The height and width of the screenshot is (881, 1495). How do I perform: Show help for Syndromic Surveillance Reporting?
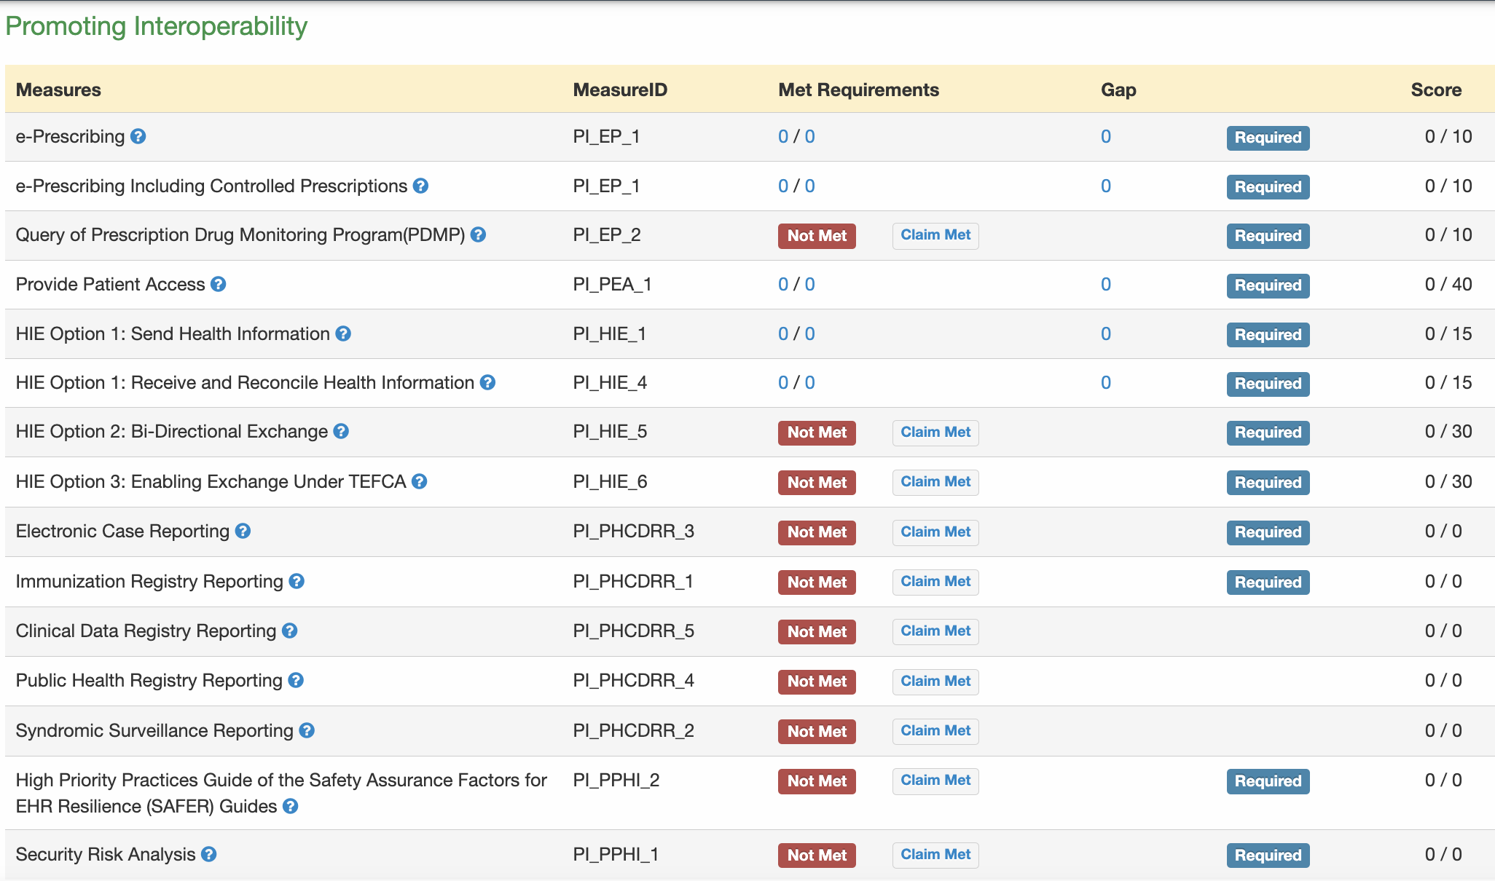pyautogui.click(x=307, y=730)
